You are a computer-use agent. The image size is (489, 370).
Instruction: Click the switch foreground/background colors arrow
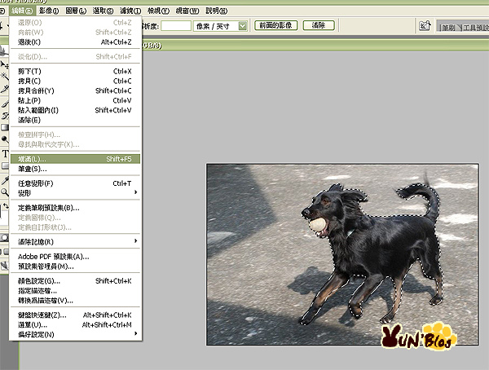[6, 206]
